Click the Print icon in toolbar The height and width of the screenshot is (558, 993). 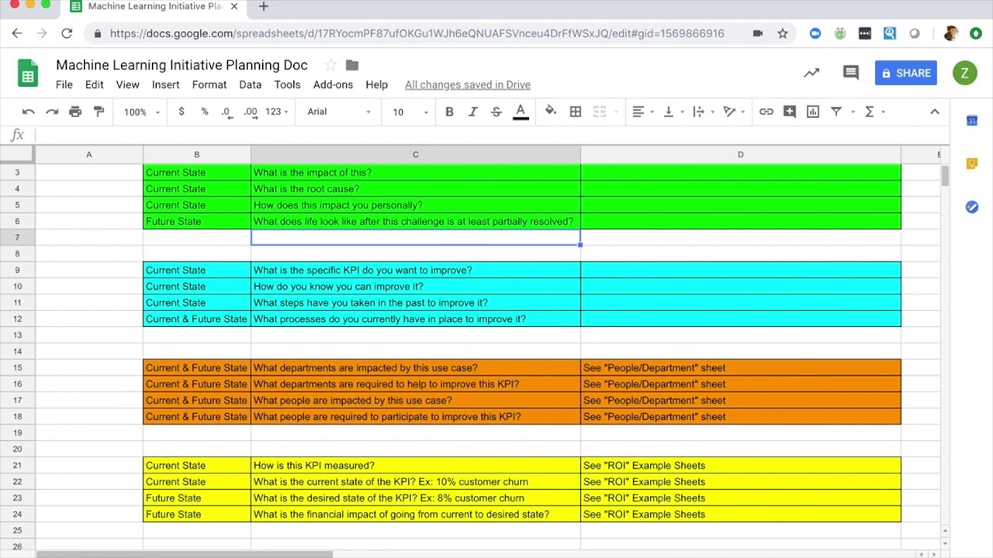click(75, 112)
